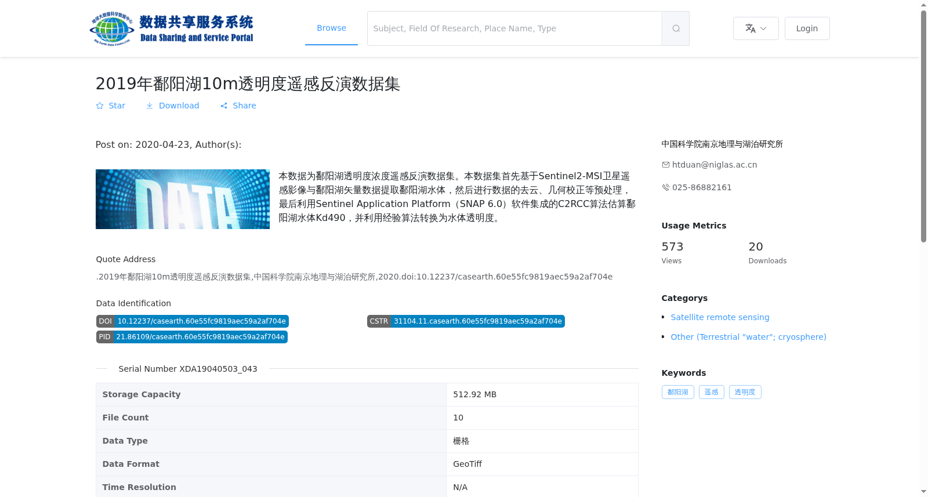Open the Other (Terrestrial water; cryosphere) category
Image resolution: width=928 pixels, height=497 pixels.
click(x=748, y=337)
